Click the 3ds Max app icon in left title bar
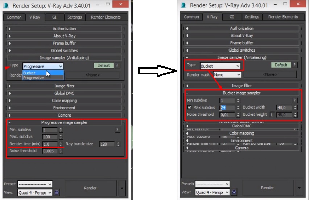Screen dimensions: 309x200 [6, 5]
